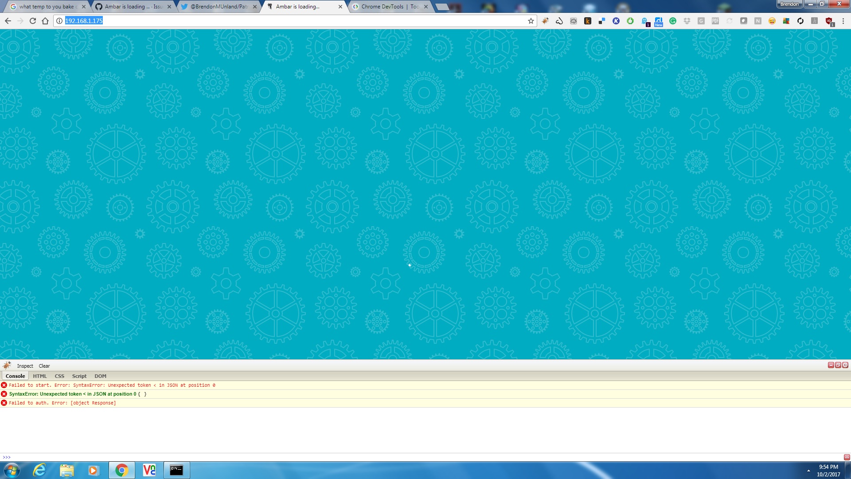Click the Dropbox extension icon
Image resolution: width=851 pixels, height=479 pixels.
(x=687, y=21)
